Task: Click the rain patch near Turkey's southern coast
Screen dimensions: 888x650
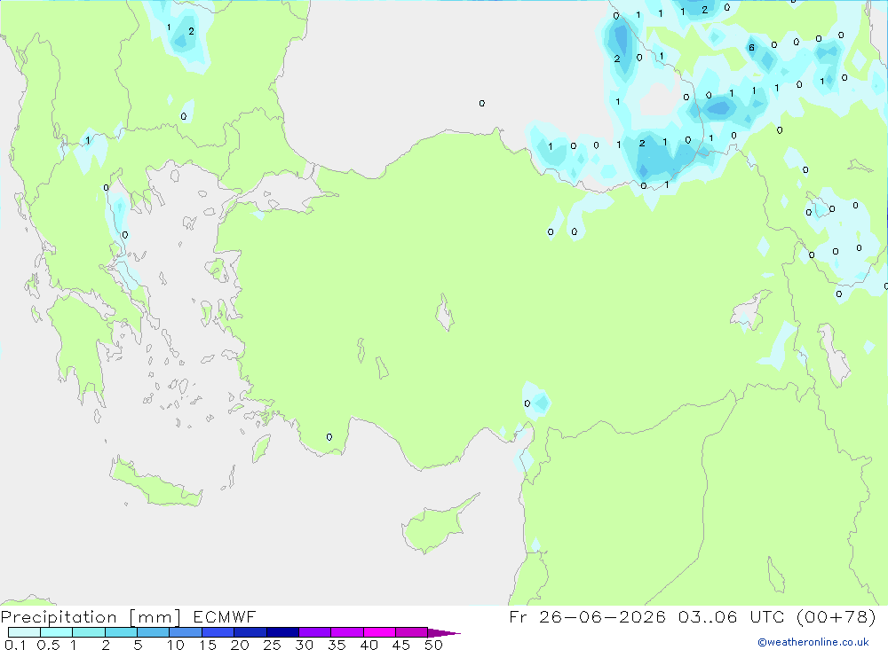Action: click(537, 401)
